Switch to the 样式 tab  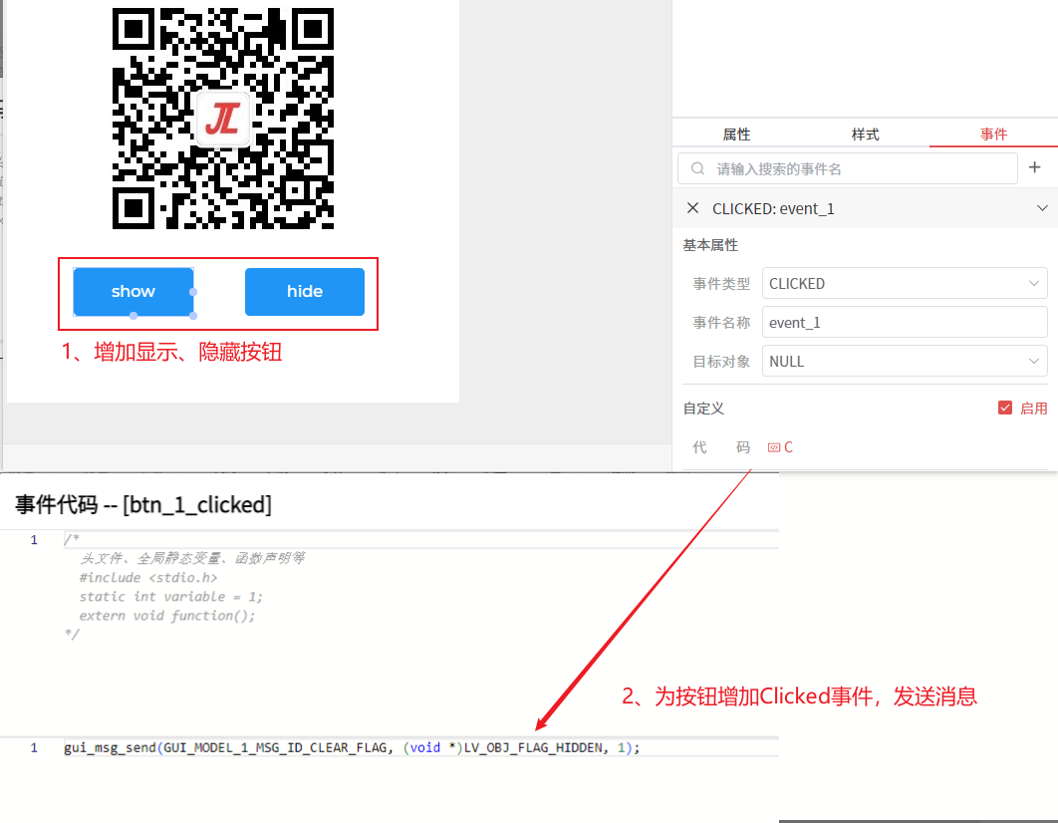(x=865, y=135)
